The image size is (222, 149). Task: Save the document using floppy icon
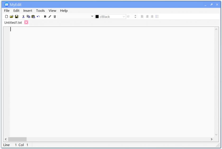pyautogui.click(x=16, y=16)
